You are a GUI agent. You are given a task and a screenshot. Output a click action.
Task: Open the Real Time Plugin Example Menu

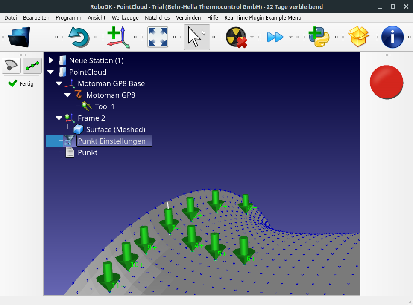(x=263, y=17)
